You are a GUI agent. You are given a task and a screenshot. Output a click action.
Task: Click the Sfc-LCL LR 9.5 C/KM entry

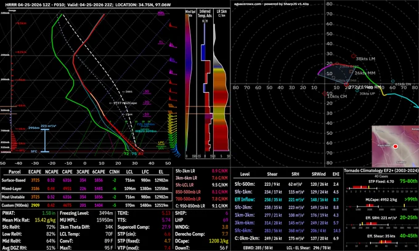(x=201, y=185)
